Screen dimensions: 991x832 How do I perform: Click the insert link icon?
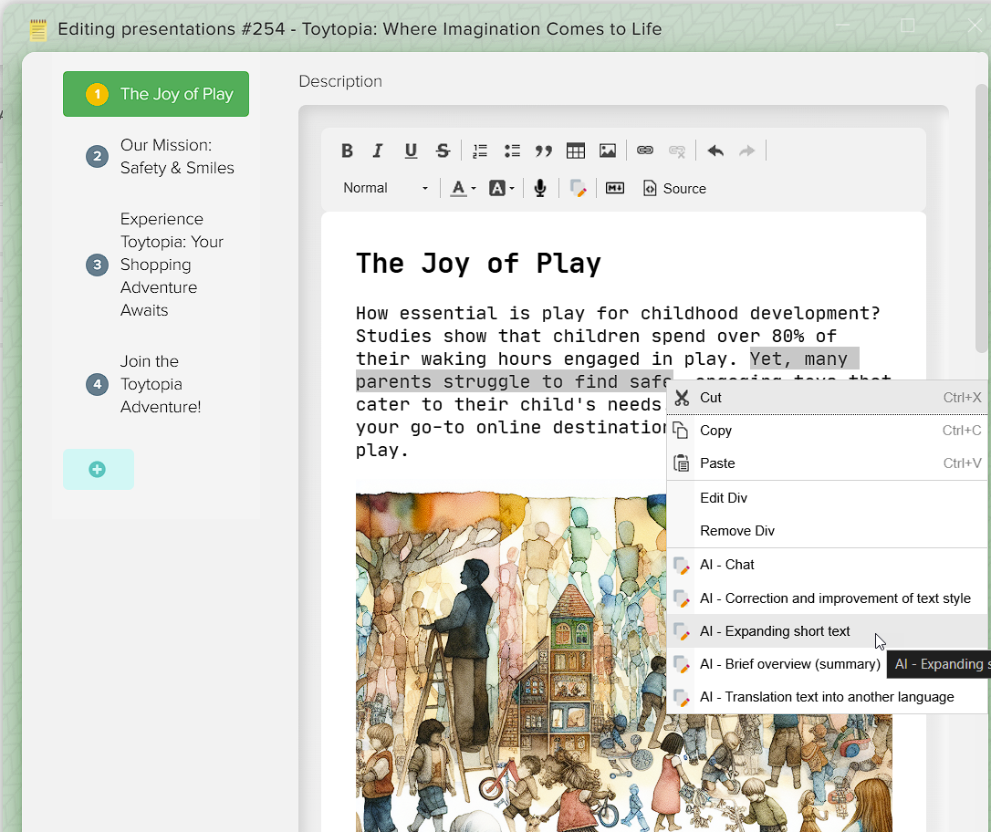coord(644,151)
